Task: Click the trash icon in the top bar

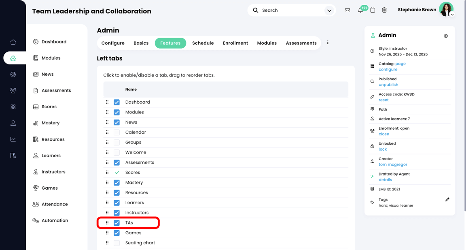Action: 384,10
